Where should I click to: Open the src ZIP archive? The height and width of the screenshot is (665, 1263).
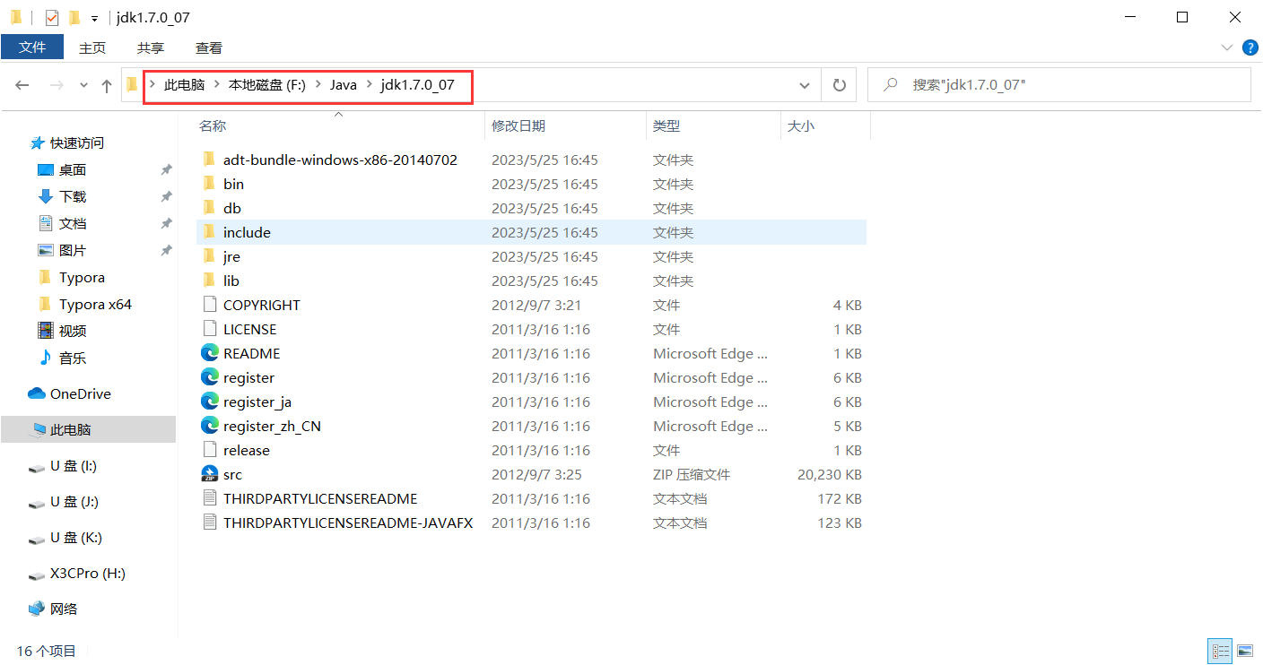(x=231, y=474)
